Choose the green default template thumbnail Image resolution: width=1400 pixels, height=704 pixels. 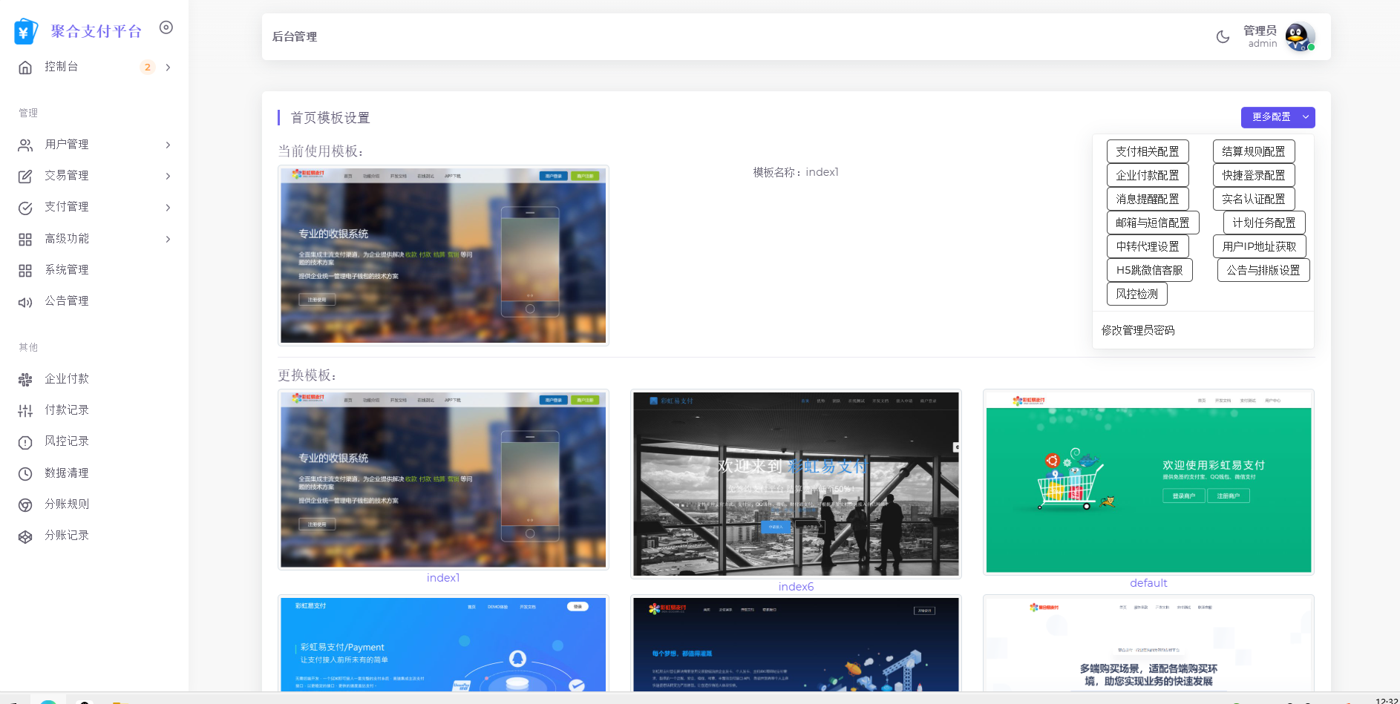click(x=1148, y=482)
